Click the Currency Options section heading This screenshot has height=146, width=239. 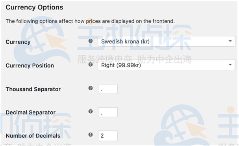tap(34, 7)
